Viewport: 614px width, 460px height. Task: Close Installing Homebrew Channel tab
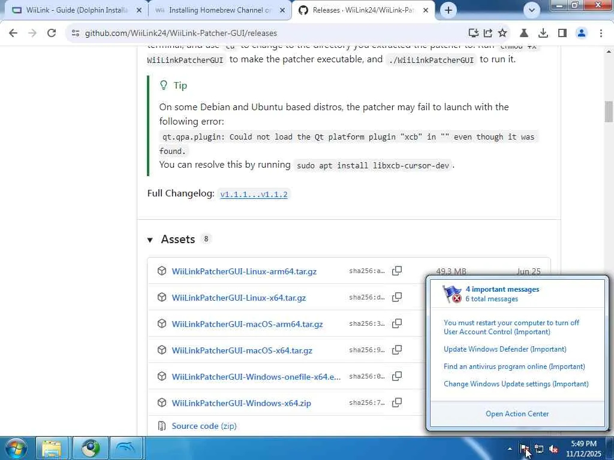point(282,10)
